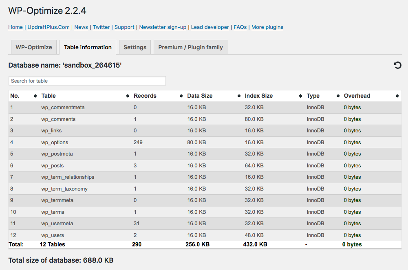
Task: Sort by the Data Size column sort arrows
Action: (239, 96)
